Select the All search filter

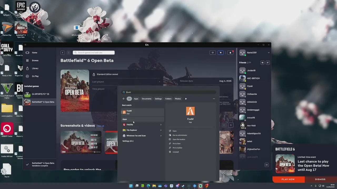129,99
